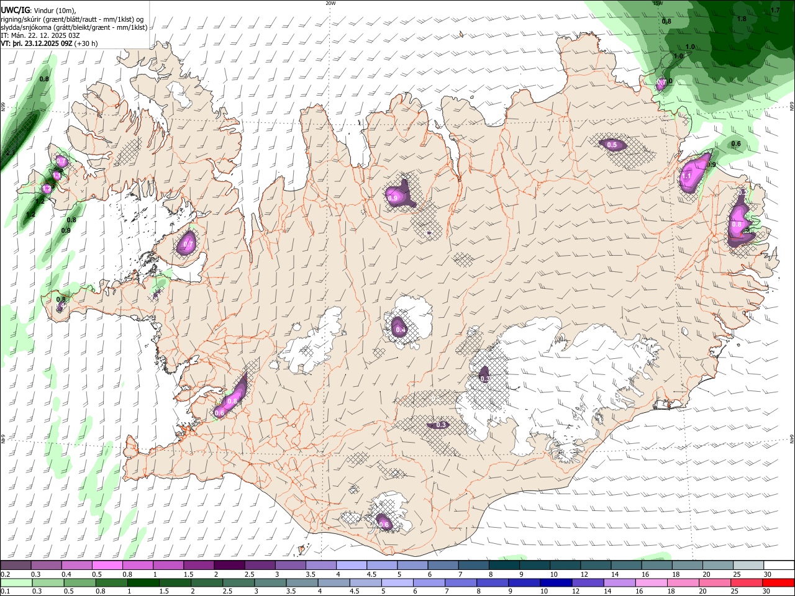Click the lavender snow legend swatch labeled 4

[352, 566]
